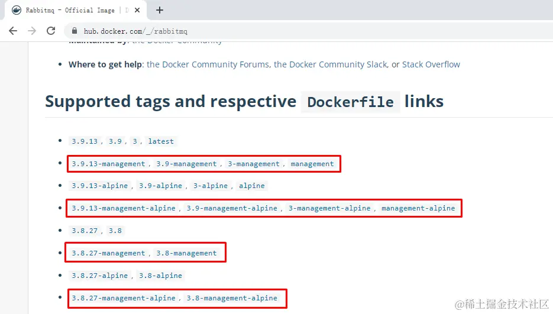Click the browser back arrow
The height and width of the screenshot is (314, 553).
click(13, 31)
